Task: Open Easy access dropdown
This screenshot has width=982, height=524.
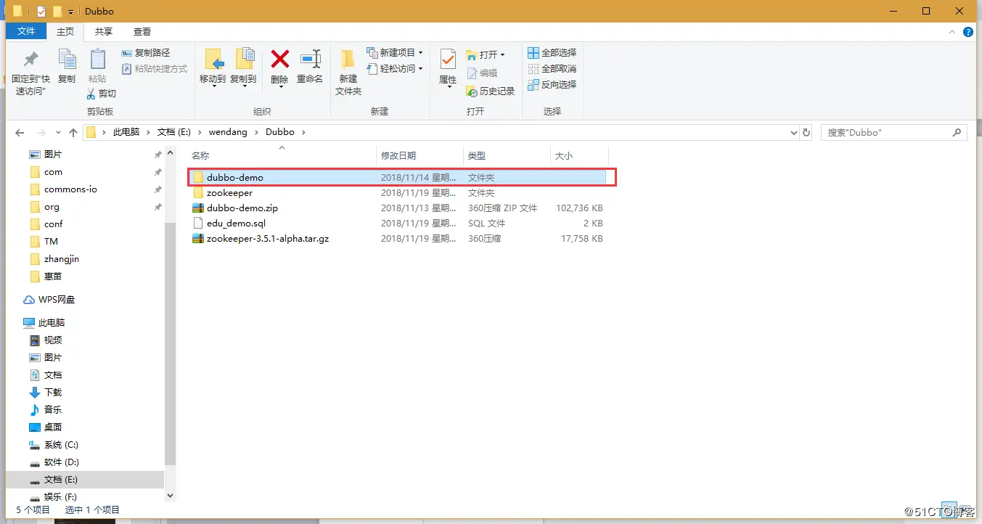Action: point(396,69)
